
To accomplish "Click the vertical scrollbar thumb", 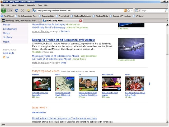I will 167,44.
